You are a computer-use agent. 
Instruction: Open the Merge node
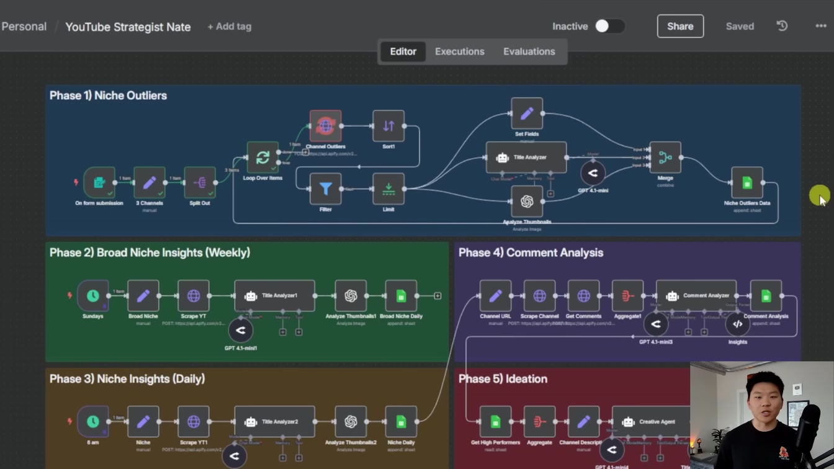click(665, 158)
